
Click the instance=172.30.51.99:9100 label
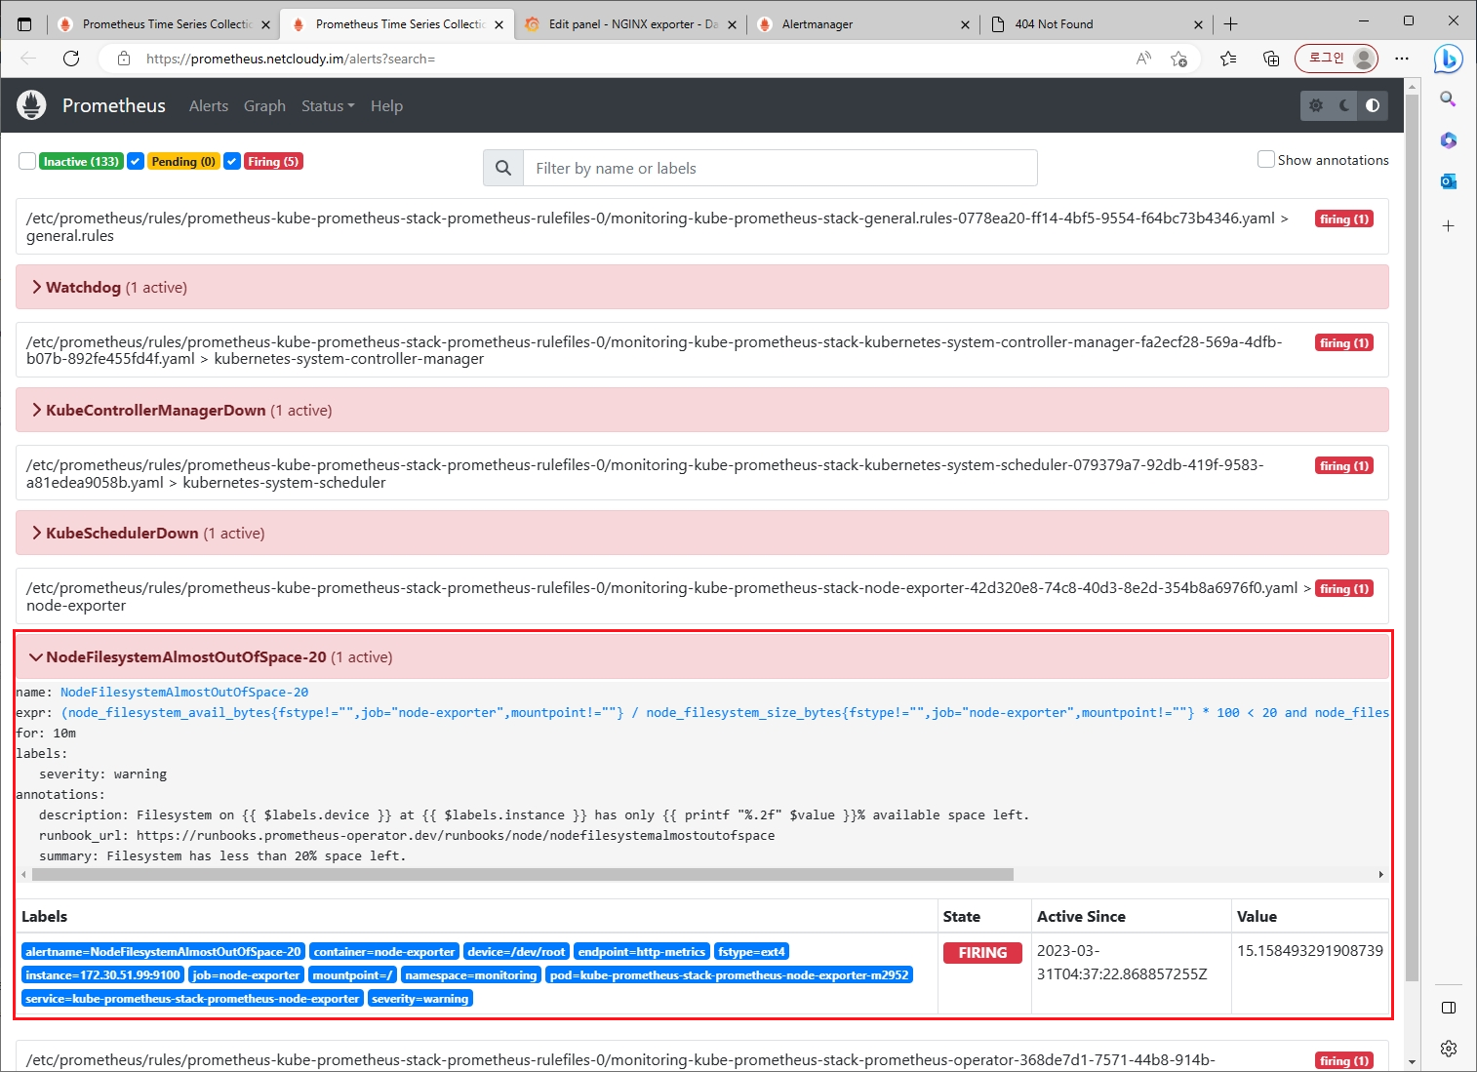tap(102, 974)
